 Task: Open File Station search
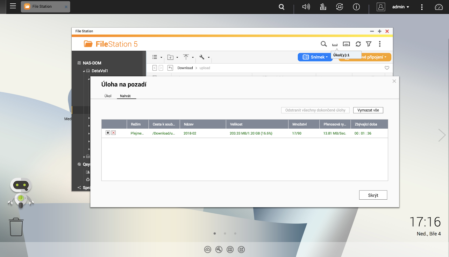[x=323, y=44]
